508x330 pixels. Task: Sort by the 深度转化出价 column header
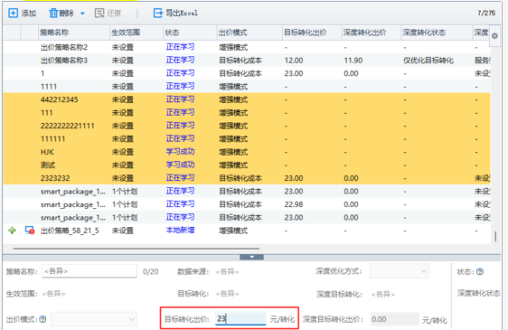(x=372, y=33)
